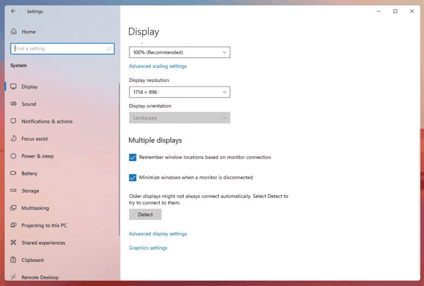Screen dimensions: 424x286
Task: Select Clipboard in the sidebar
Action: pyautogui.click(x=62, y=260)
